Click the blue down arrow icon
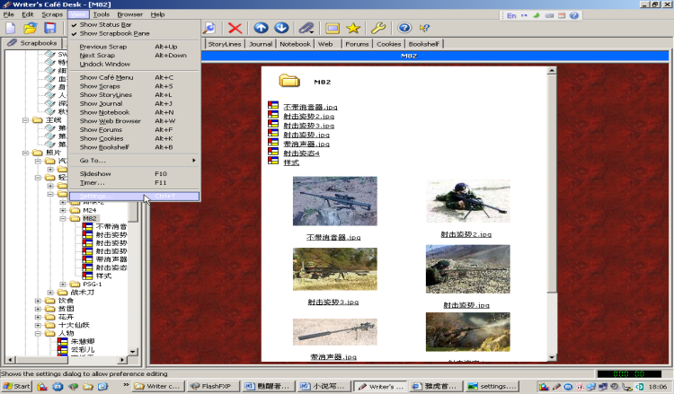Screen dimensions: 674x394 point(281,29)
